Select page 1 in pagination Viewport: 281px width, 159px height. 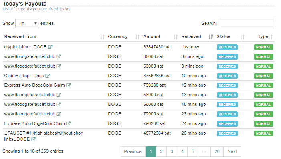(151, 151)
